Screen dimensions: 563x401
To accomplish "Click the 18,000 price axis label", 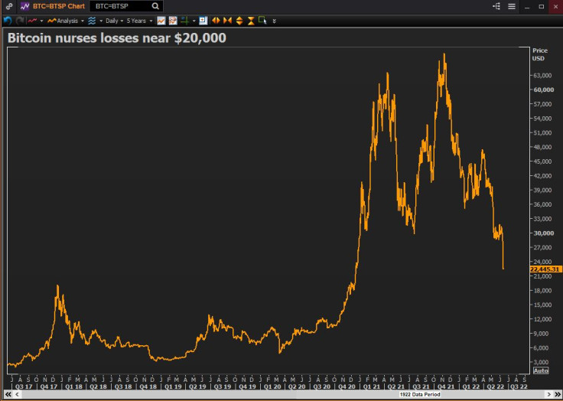I will point(544,290).
